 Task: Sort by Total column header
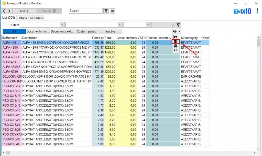110,38
